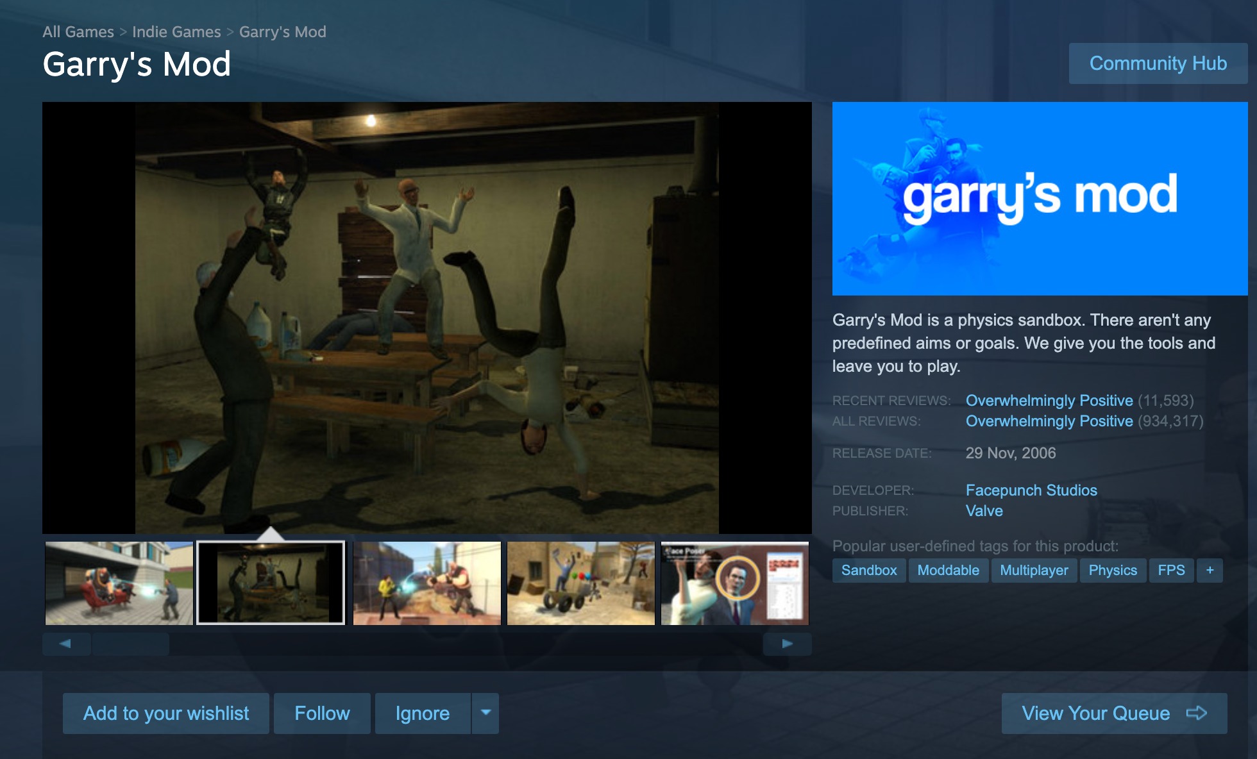The image size is (1257, 759).
Task: Select the Multiplayer tag
Action: [x=1034, y=570]
